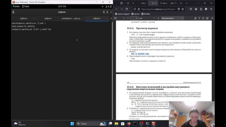This screenshot has height=127, width=226.
Task: Open the list all tabs dropdown in Firefox
Action: 186,3
